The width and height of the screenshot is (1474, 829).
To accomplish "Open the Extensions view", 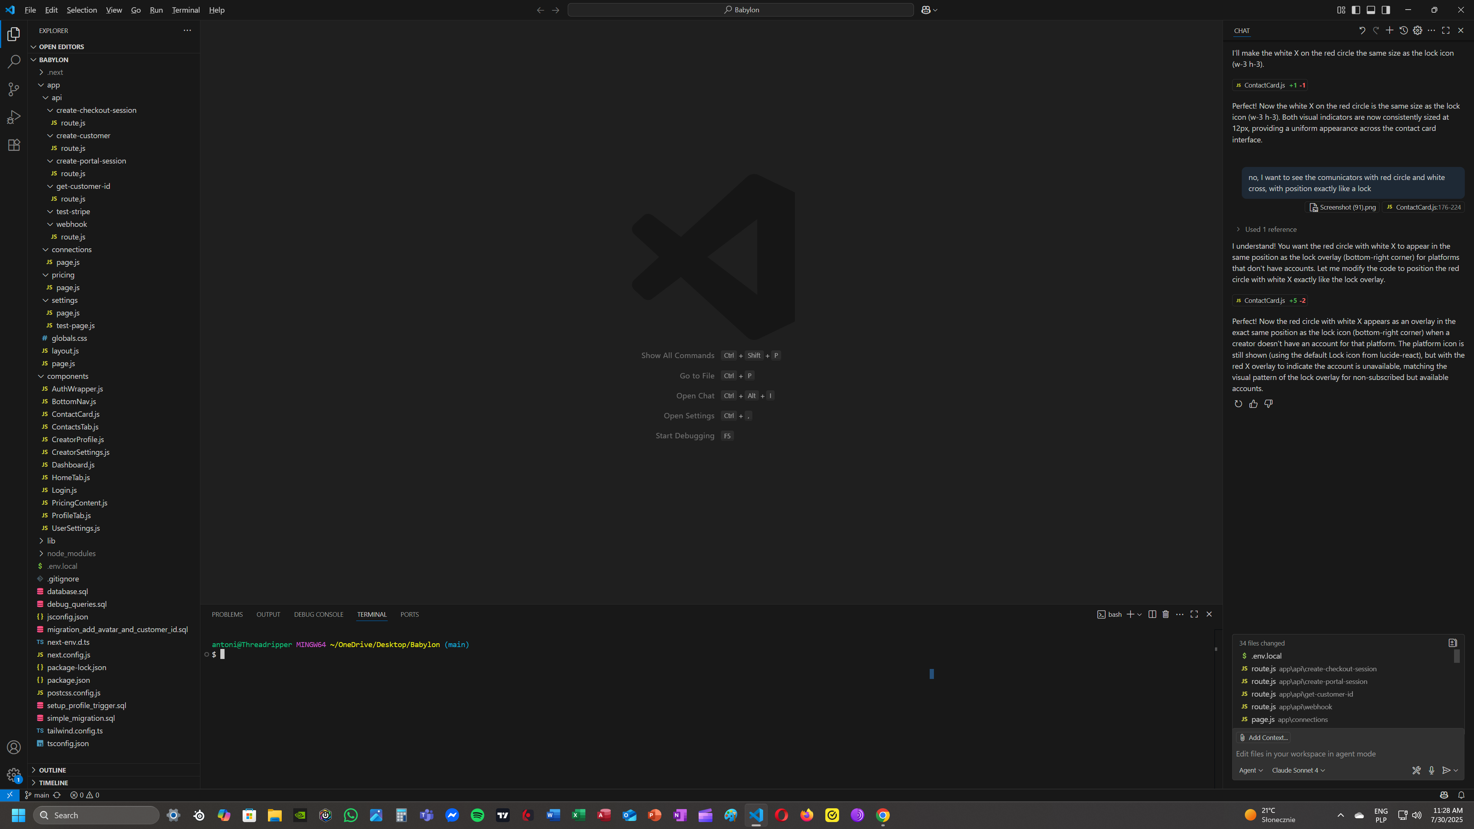I will [14, 145].
